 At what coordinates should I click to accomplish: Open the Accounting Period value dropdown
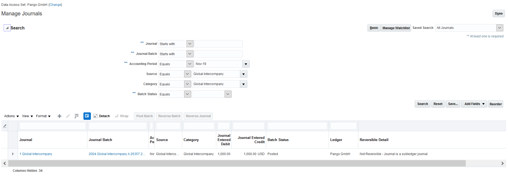coord(246,64)
